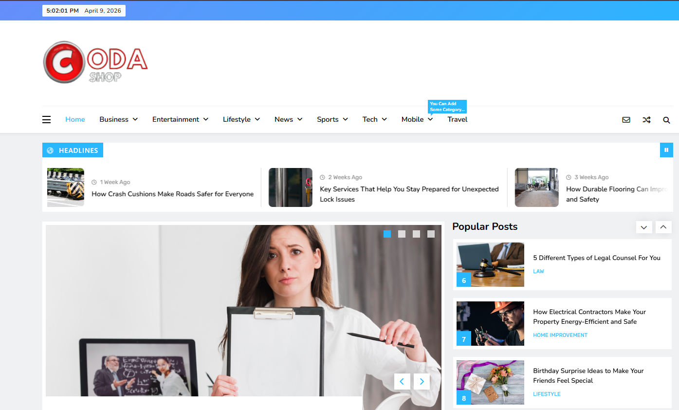Expand the Sports menu chevron
This screenshot has height=410, width=679.
[345, 119]
